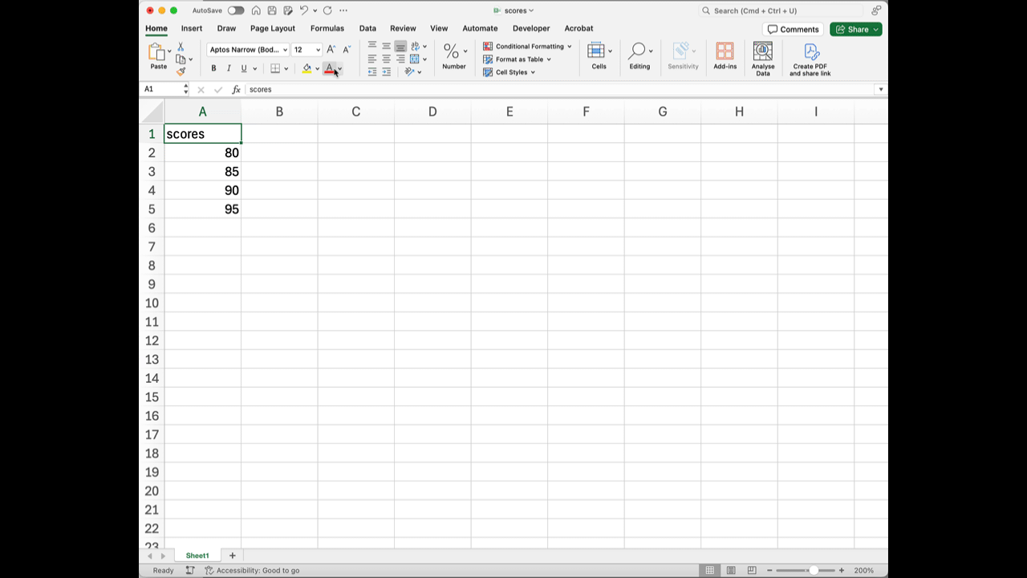Screen dimensions: 1027x578
Task: Switch to the Formulas ribbon tab
Action: [327, 28]
